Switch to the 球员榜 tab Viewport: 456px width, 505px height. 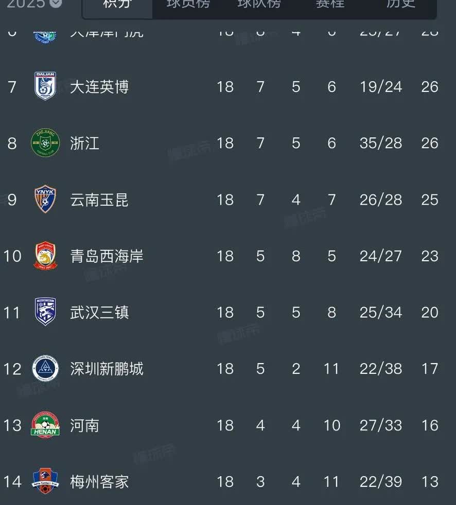(x=188, y=4)
